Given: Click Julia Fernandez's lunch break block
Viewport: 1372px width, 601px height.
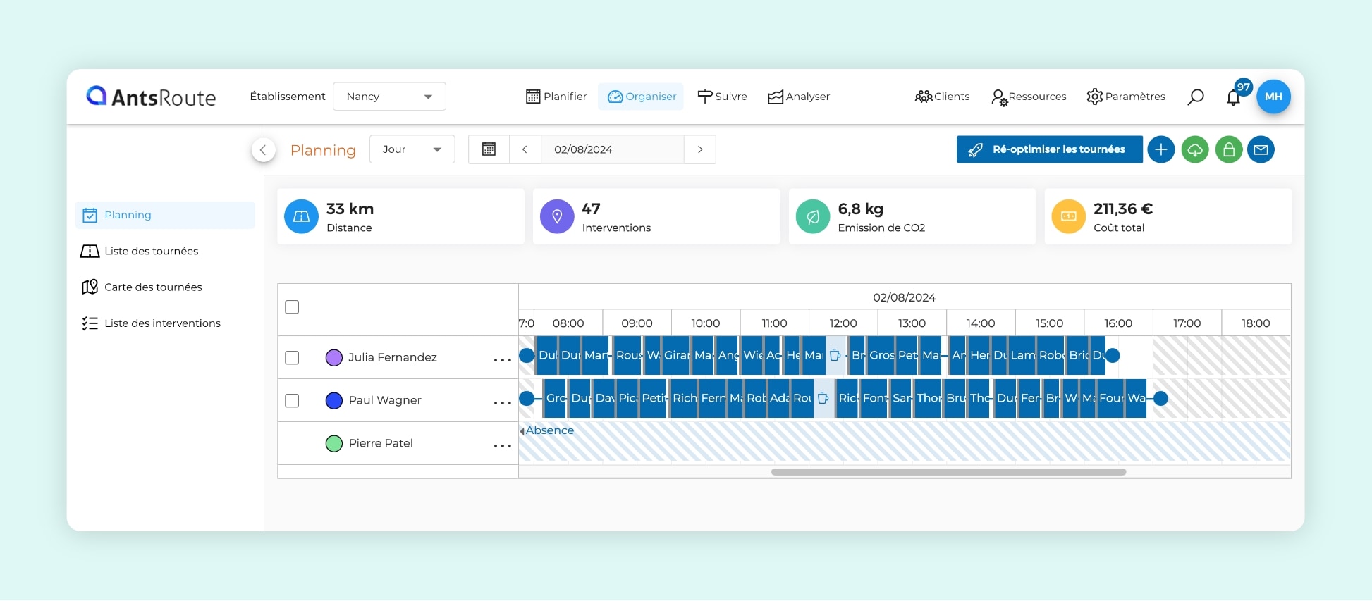Looking at the screenshot, I should 835,356.
